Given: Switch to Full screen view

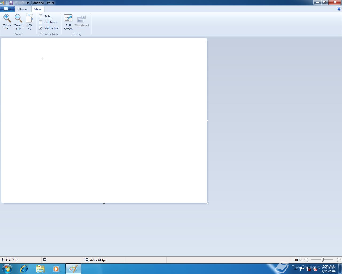Looking at the screenshot, I should [x=68, y=22].
